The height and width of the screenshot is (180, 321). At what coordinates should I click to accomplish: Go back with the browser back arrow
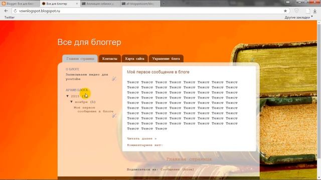6,11
